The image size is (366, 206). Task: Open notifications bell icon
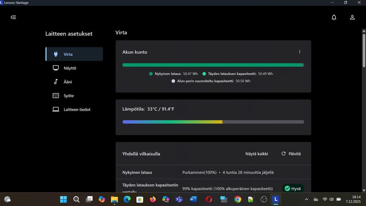pyautogui.click(x=334, y=17)
